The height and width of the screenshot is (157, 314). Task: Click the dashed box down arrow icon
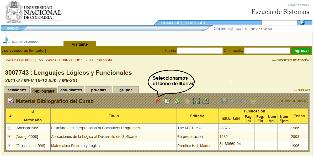point(196,101)
